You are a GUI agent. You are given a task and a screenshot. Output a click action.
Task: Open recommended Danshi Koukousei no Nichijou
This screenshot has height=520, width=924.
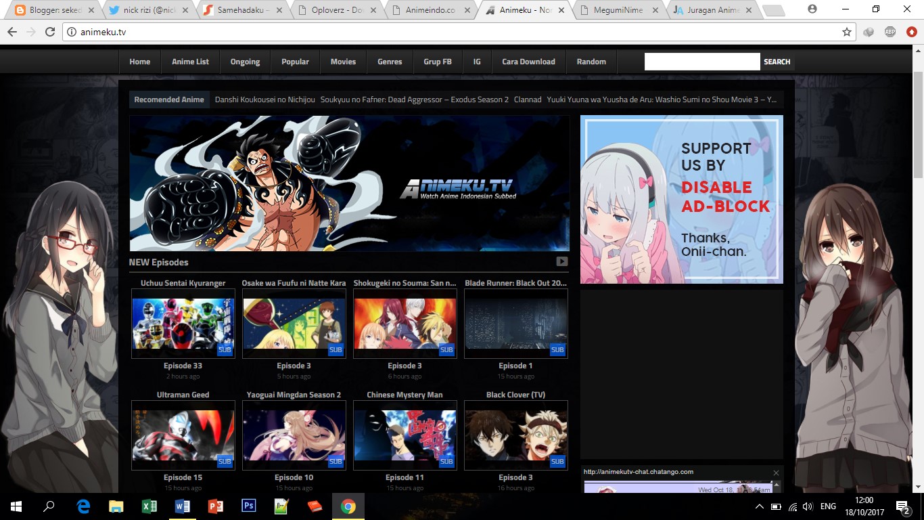tap(265, 100)
